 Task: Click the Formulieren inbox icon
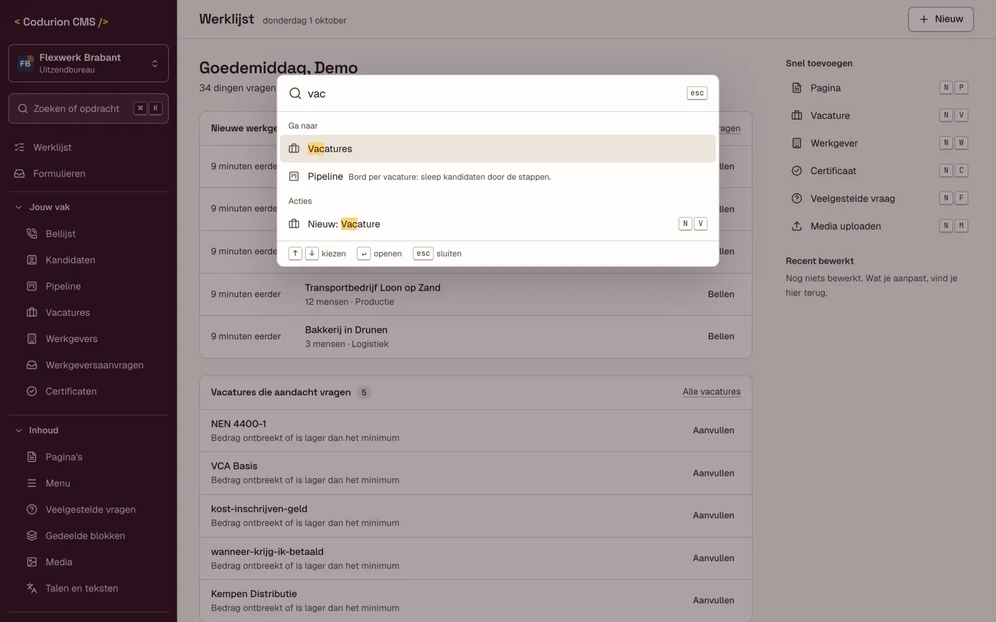[19, 174]
